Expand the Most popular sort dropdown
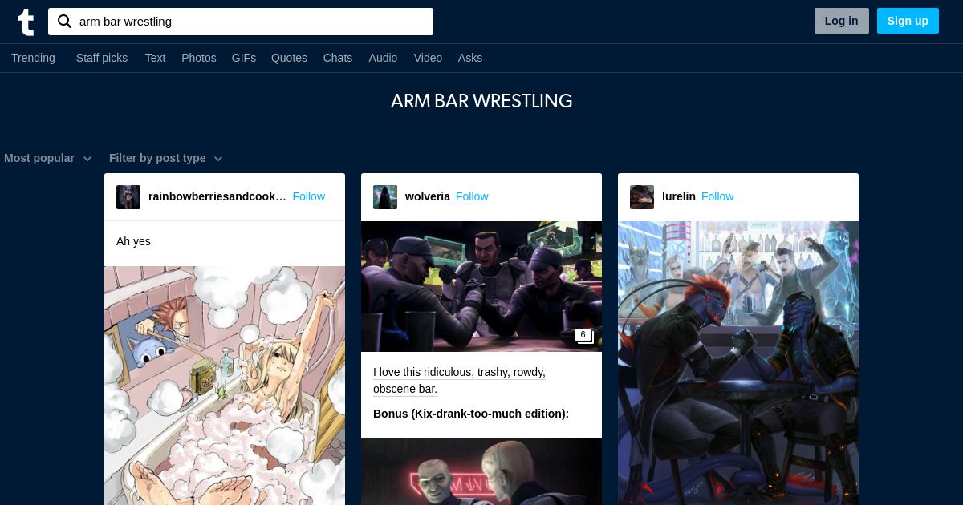Screen dimensions: 963x505 coord(48,158)
